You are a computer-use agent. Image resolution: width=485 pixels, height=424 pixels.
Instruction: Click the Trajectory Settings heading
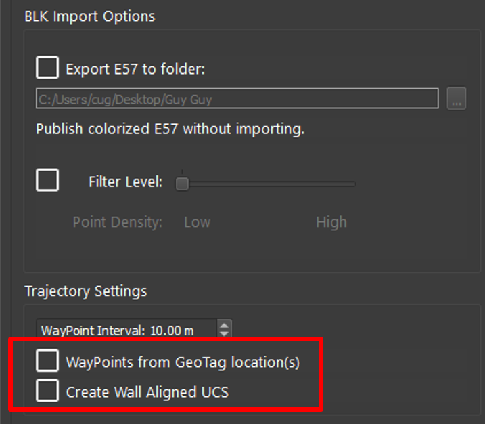click(86, 291)
